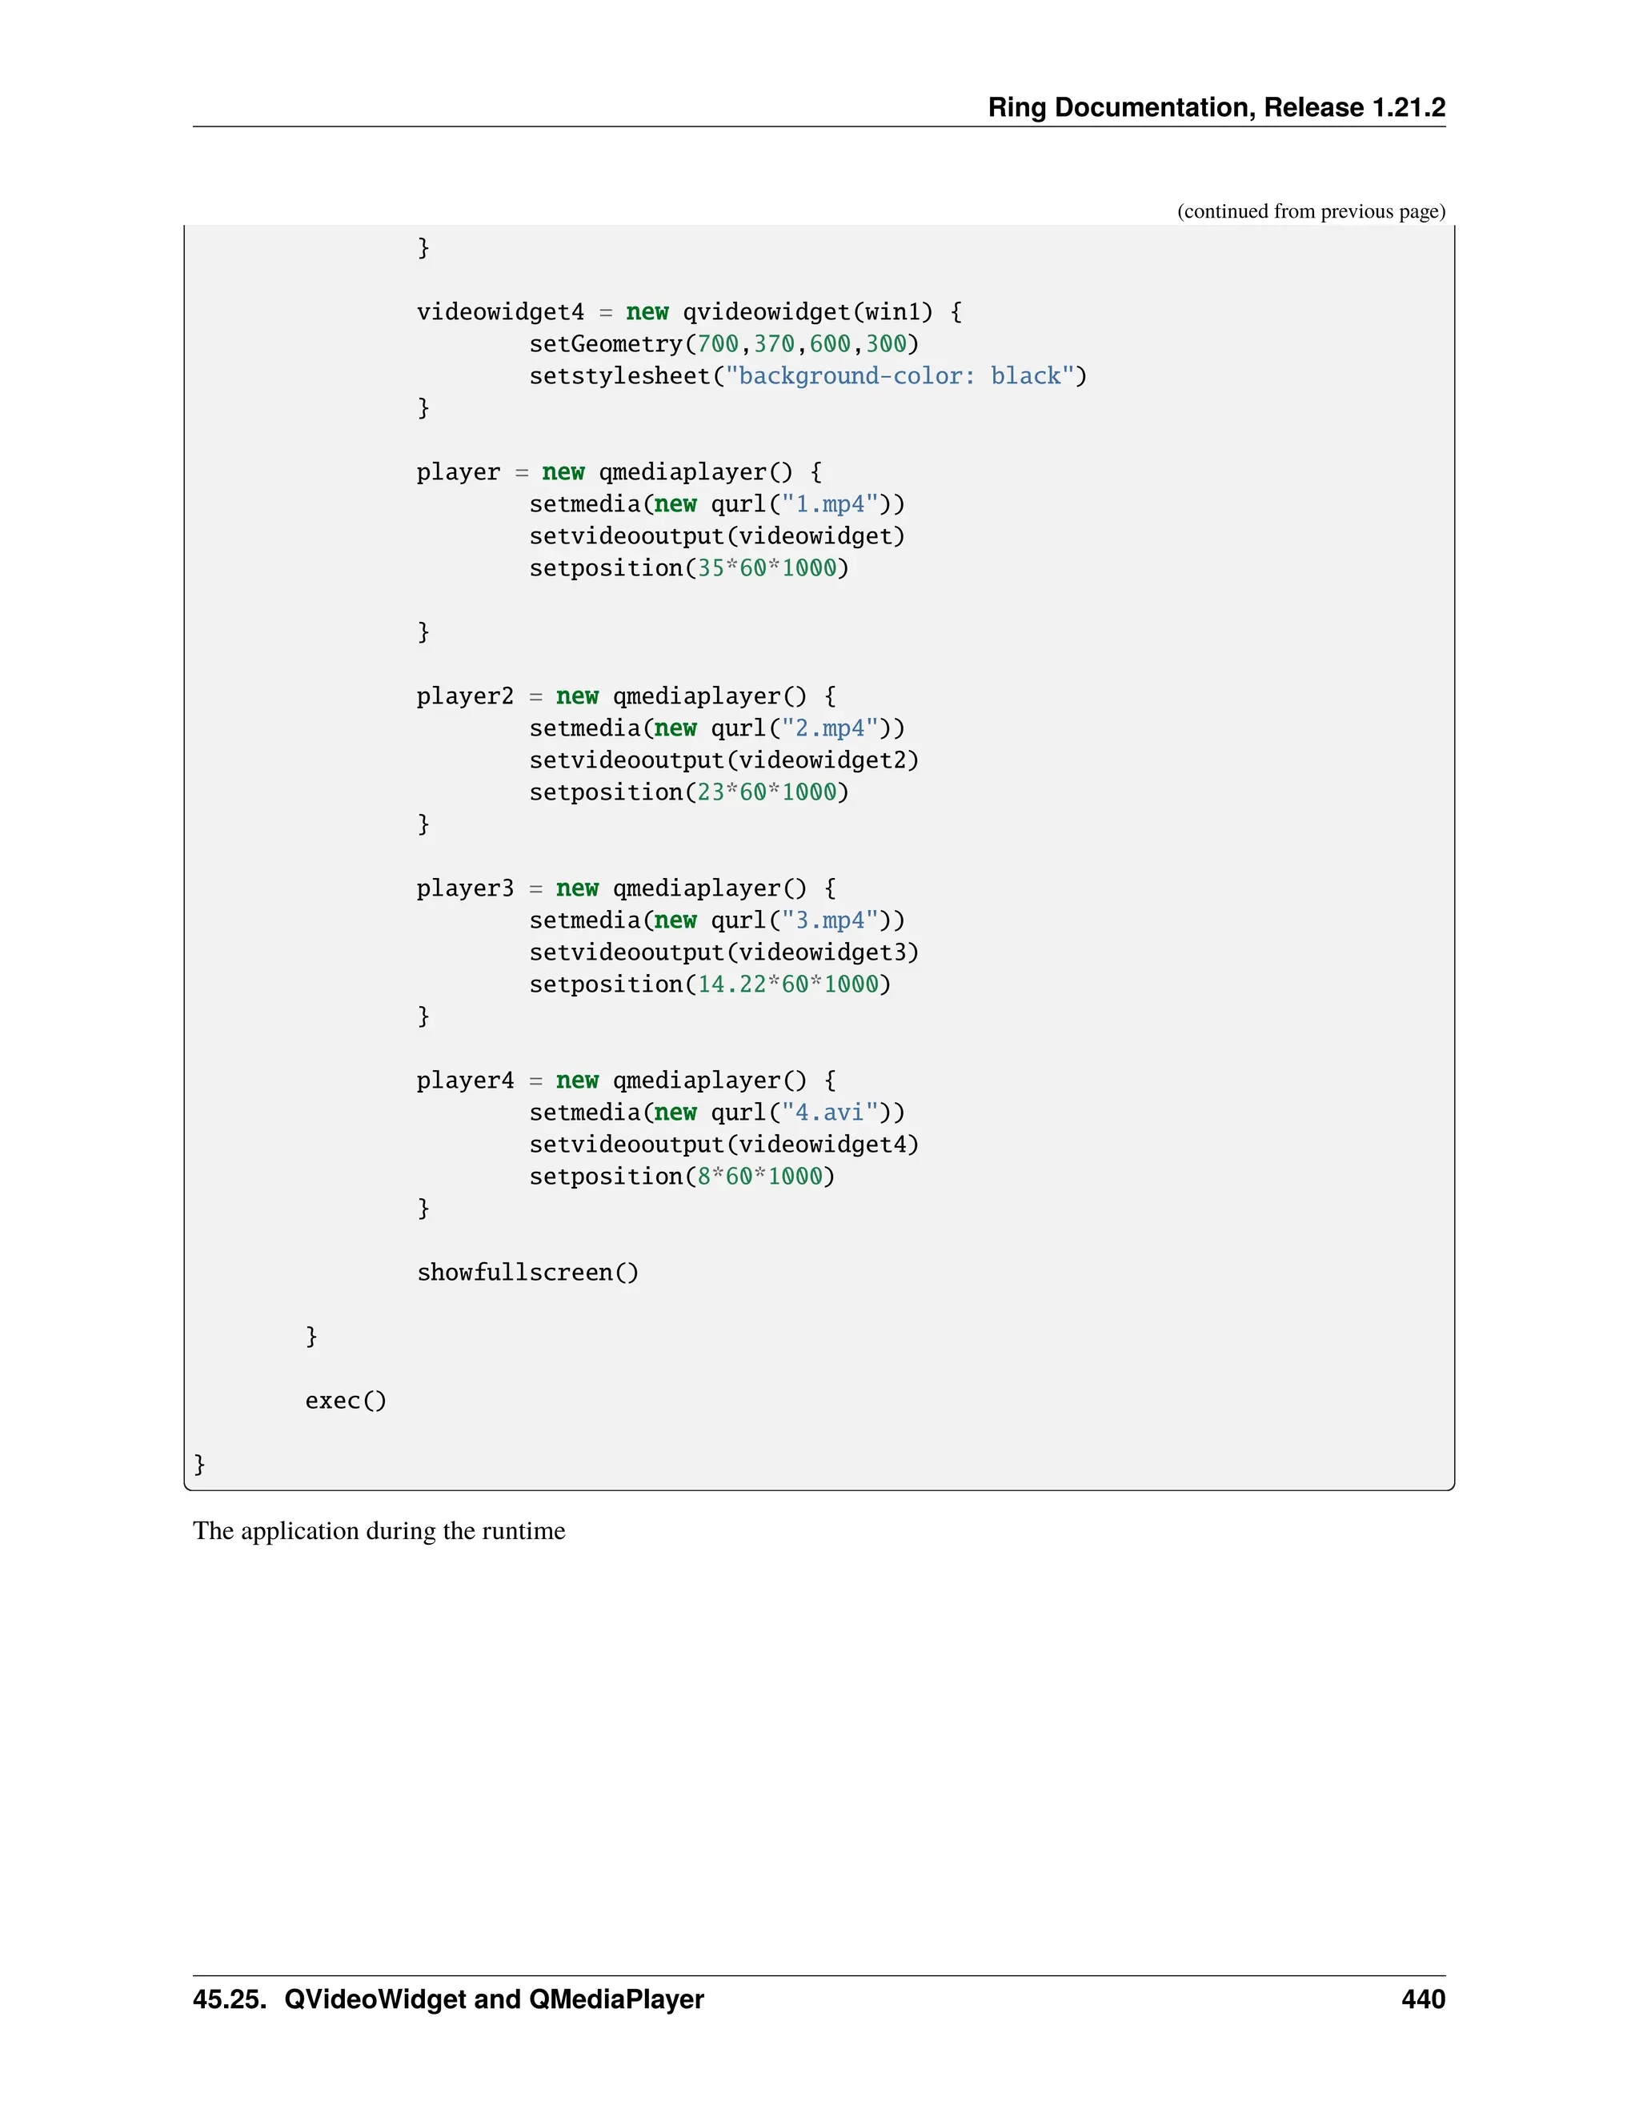
Task: Click the 'continued from previous page' note
Action: coord(1311,212)
